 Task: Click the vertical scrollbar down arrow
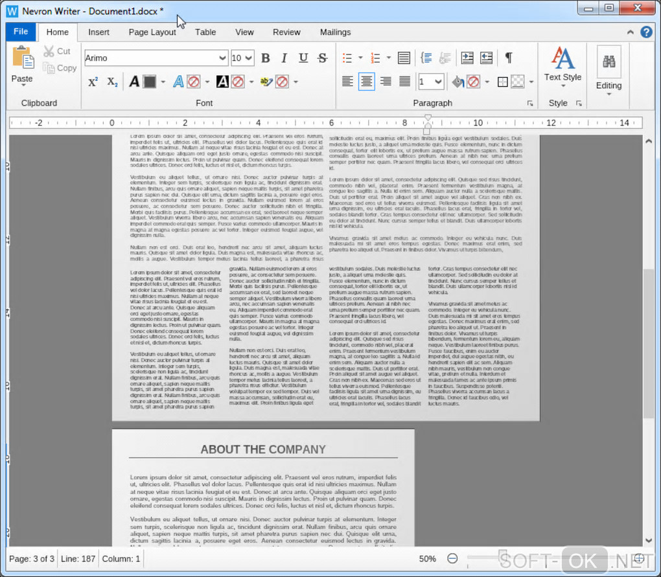(x=649, y=540)
